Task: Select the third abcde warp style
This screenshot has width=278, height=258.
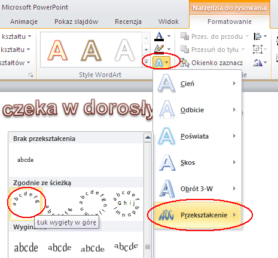Action: 93,248
